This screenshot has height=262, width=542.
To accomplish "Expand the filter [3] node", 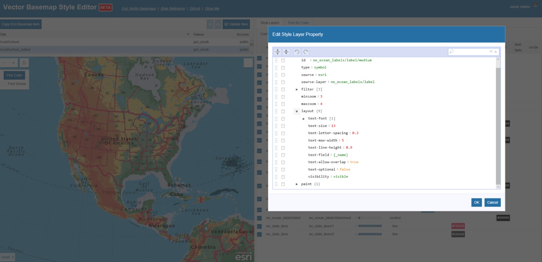I will point(297,89).
